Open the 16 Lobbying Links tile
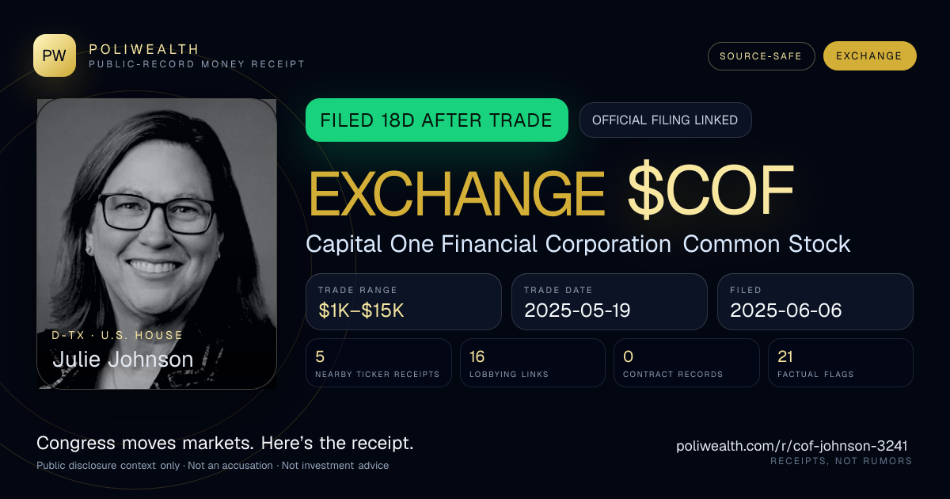The image size is (950, 499). click(533, 363)
